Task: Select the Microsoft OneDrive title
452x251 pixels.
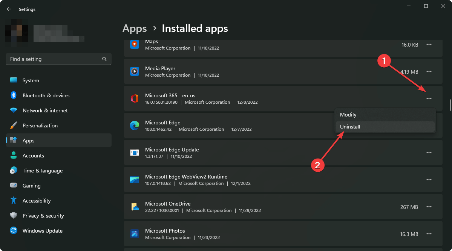Action: 168,204
